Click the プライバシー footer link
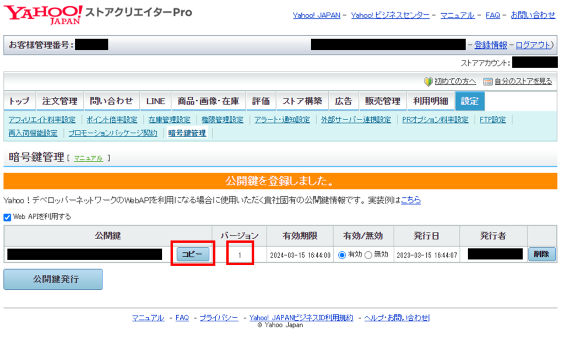Viewport: 564px width, 340px height. pyautogui.click(x=219, y=318)
